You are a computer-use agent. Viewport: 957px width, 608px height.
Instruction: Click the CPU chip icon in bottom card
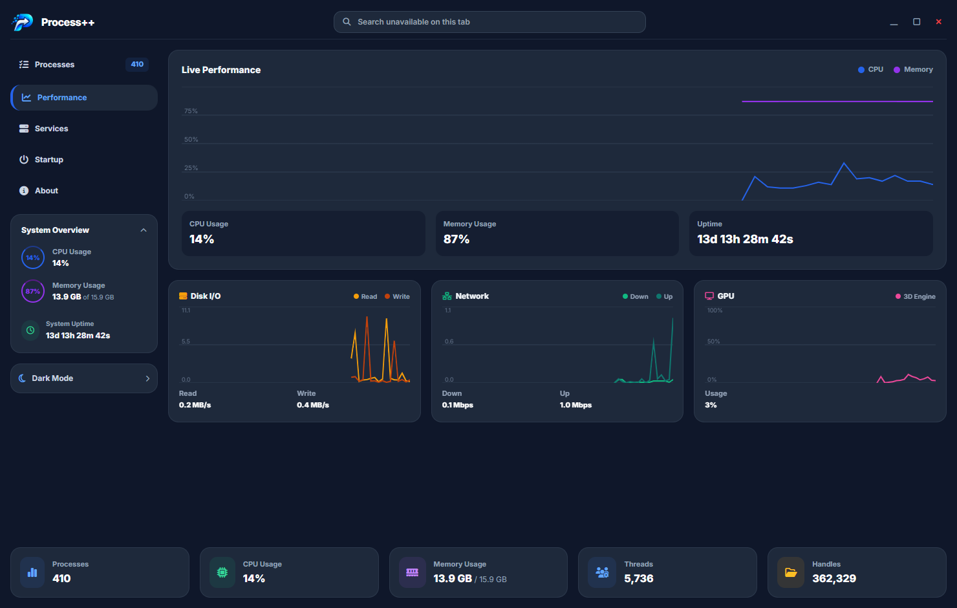pos(222,572)
